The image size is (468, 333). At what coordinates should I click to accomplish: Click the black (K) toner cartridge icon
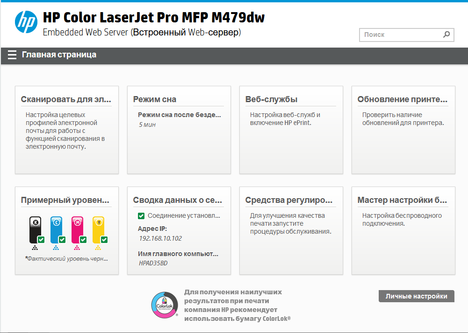pos(35,230)
